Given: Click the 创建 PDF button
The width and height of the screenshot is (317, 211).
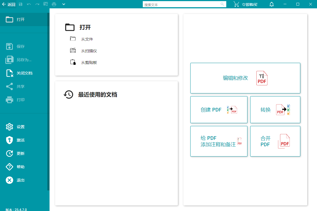Looking at the screenshot, I should (x=219, y=110).
